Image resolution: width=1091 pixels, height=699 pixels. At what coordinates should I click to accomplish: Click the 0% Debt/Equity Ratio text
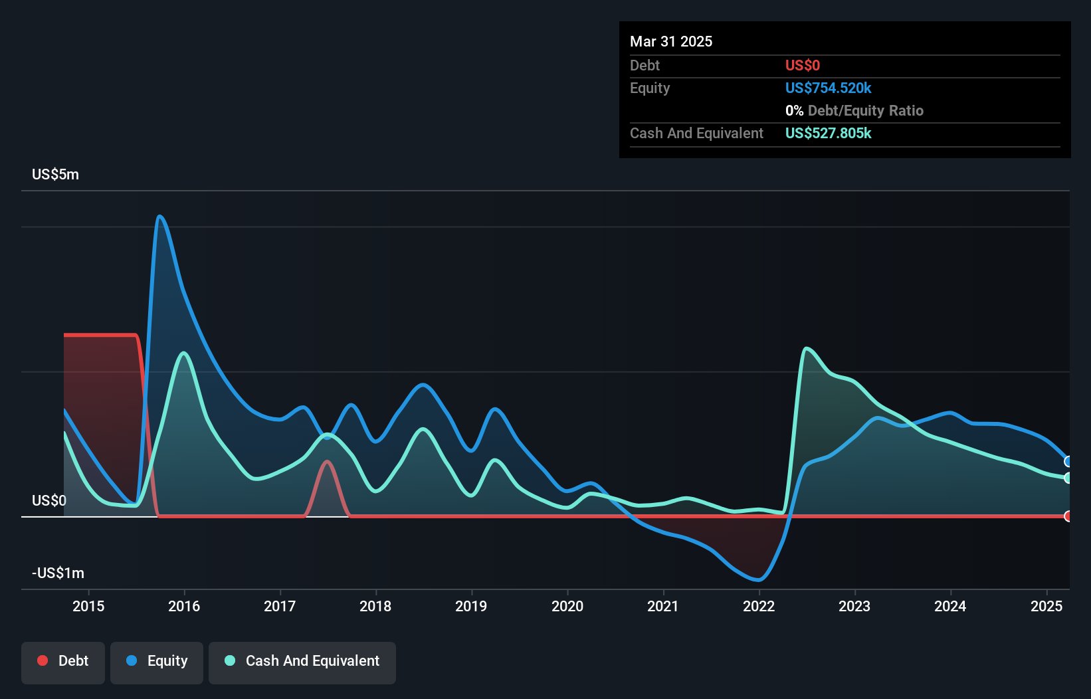tap(854, 110)
